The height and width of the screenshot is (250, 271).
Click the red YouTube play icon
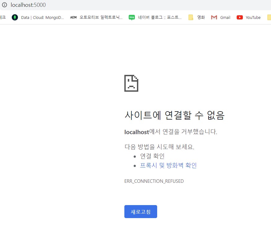pos(239,17)
